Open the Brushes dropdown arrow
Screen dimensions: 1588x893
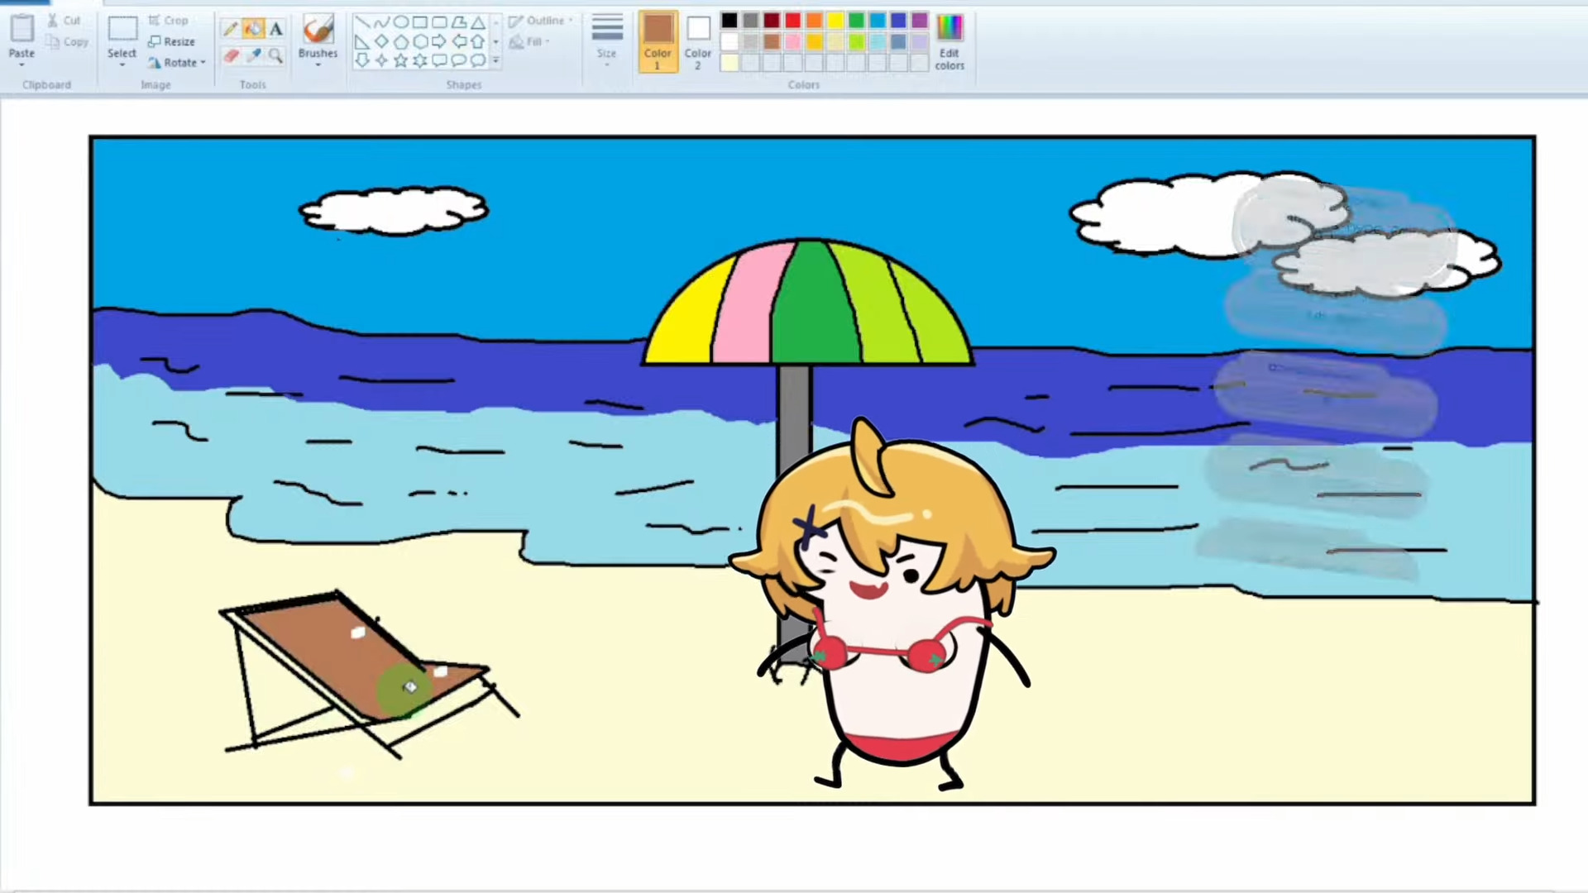click(x=318, y=64)
